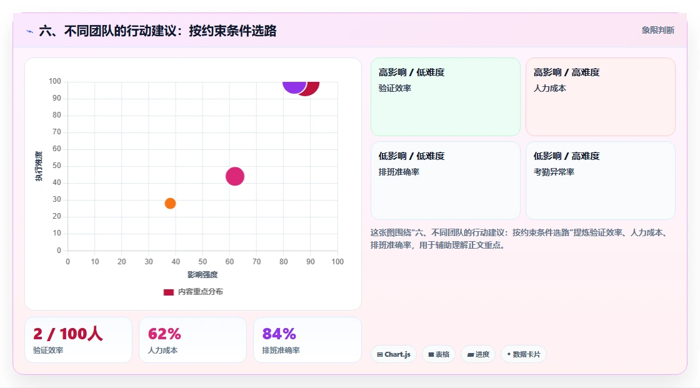Click the 验证效率 label under 2 / 100人

(x=48, y=351)
